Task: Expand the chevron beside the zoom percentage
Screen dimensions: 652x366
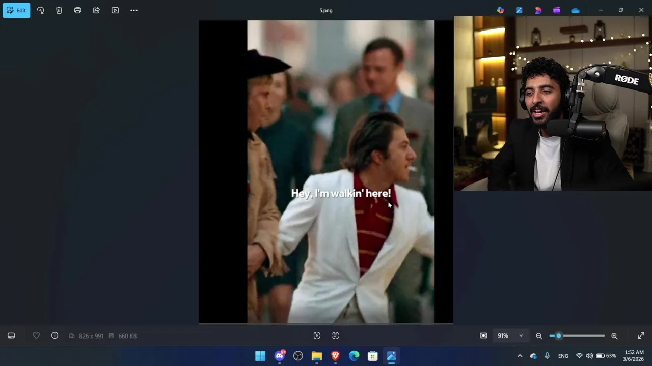Action: click(521, 336)
